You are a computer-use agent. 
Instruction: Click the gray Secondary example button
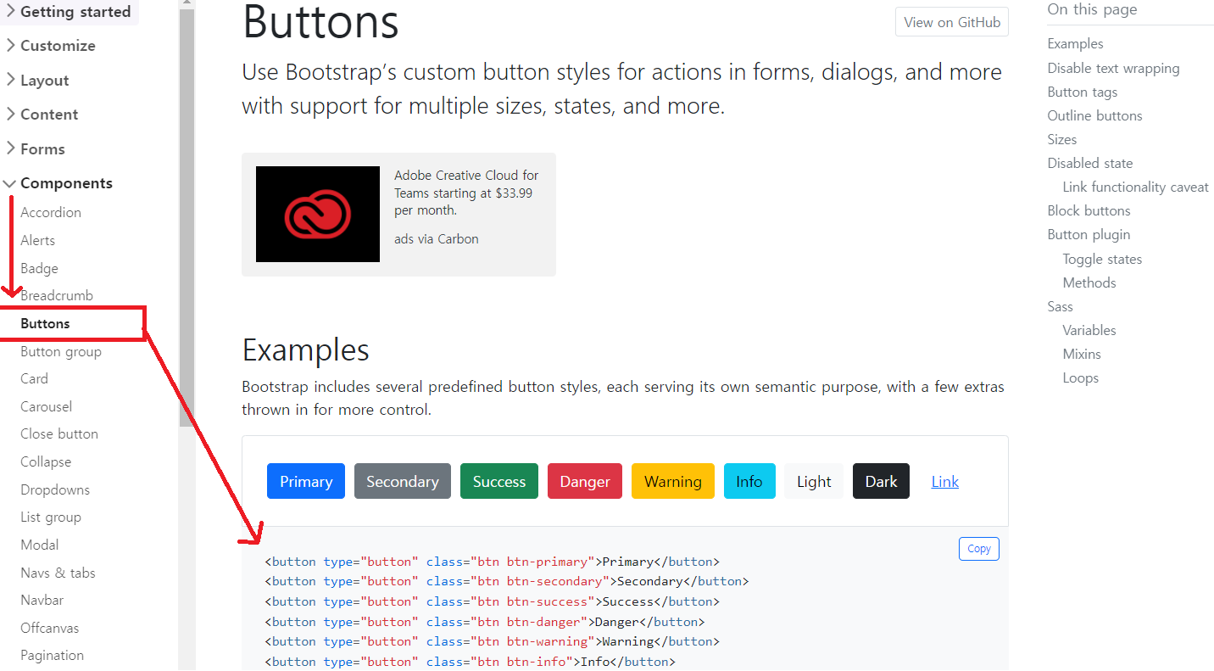[x=403, y=481]
